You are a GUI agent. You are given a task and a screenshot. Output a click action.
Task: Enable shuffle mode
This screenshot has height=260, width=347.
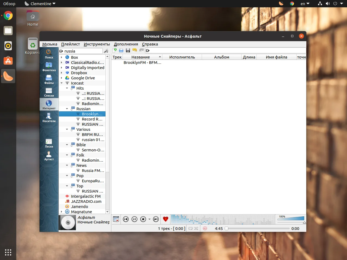pos(196,228)
